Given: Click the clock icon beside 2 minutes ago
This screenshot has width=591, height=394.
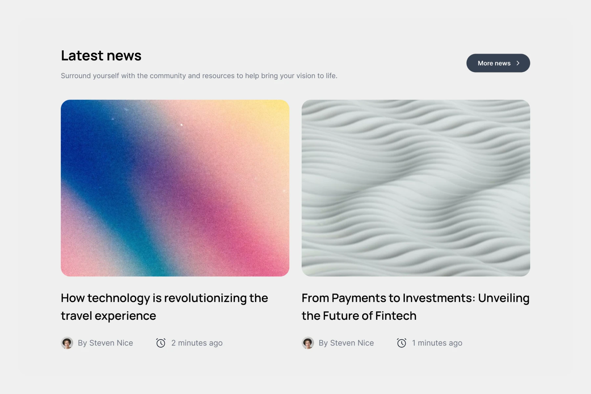Looking at the screenshot, I should pos(161,343).
